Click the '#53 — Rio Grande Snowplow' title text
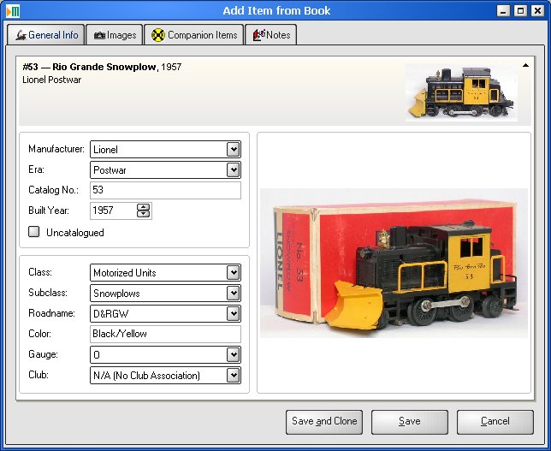551x451 pixels. point(90,67)
